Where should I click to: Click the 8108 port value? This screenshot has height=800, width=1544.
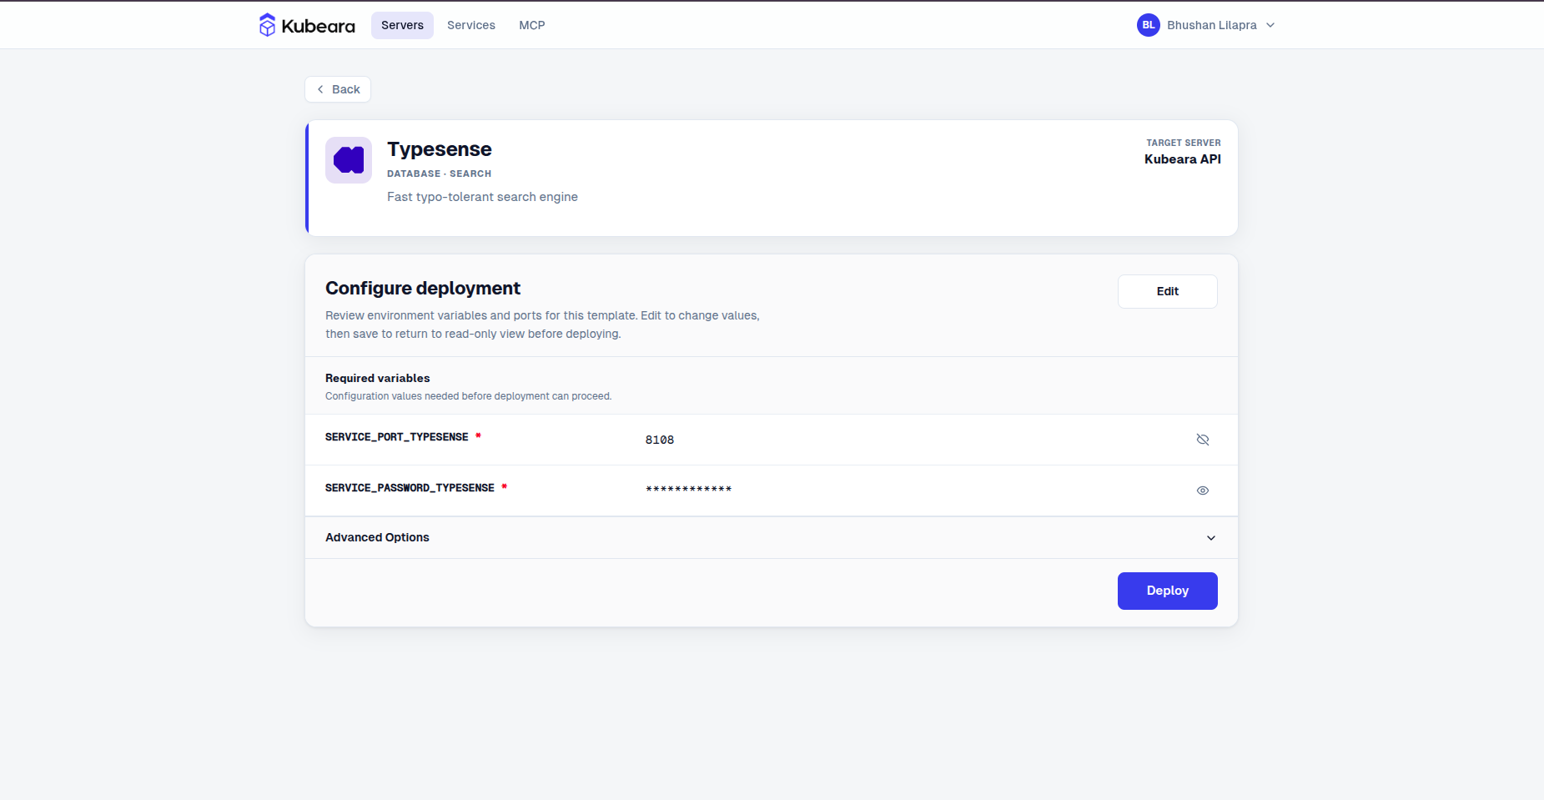[x=660, y=440]
